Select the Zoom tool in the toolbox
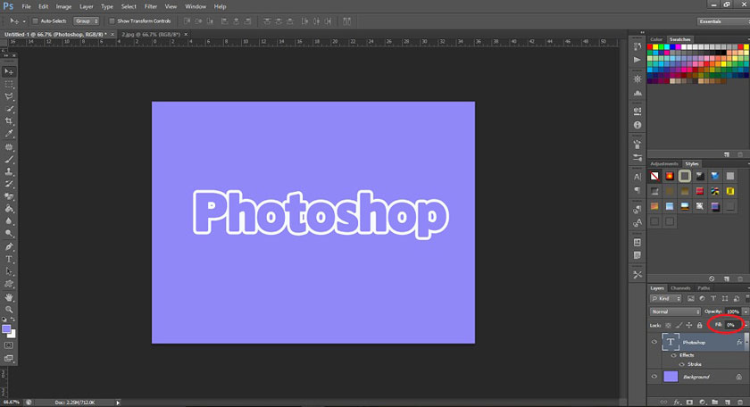The width and height of the screenshot is (750, 407). coord(9,310)
